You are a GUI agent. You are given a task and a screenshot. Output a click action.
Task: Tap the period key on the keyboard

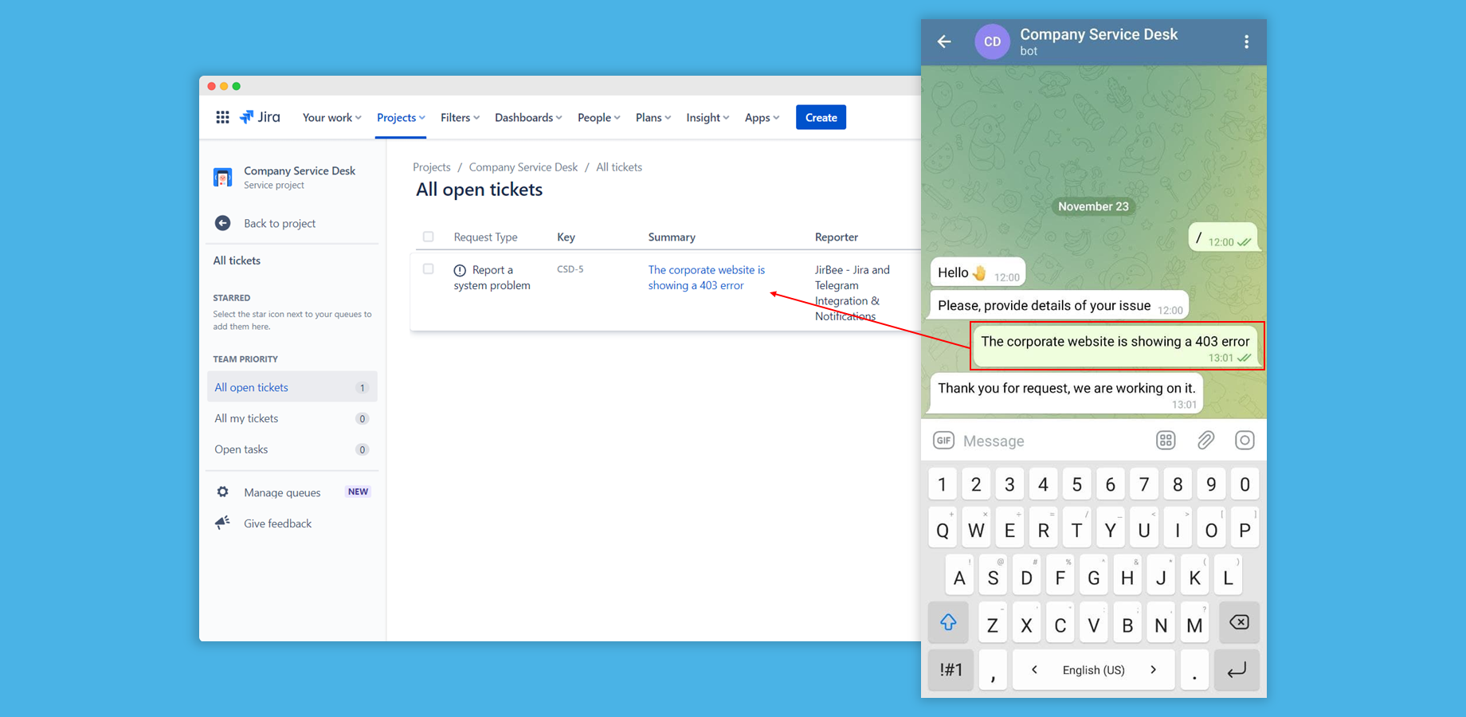(x=1194, y=670)
